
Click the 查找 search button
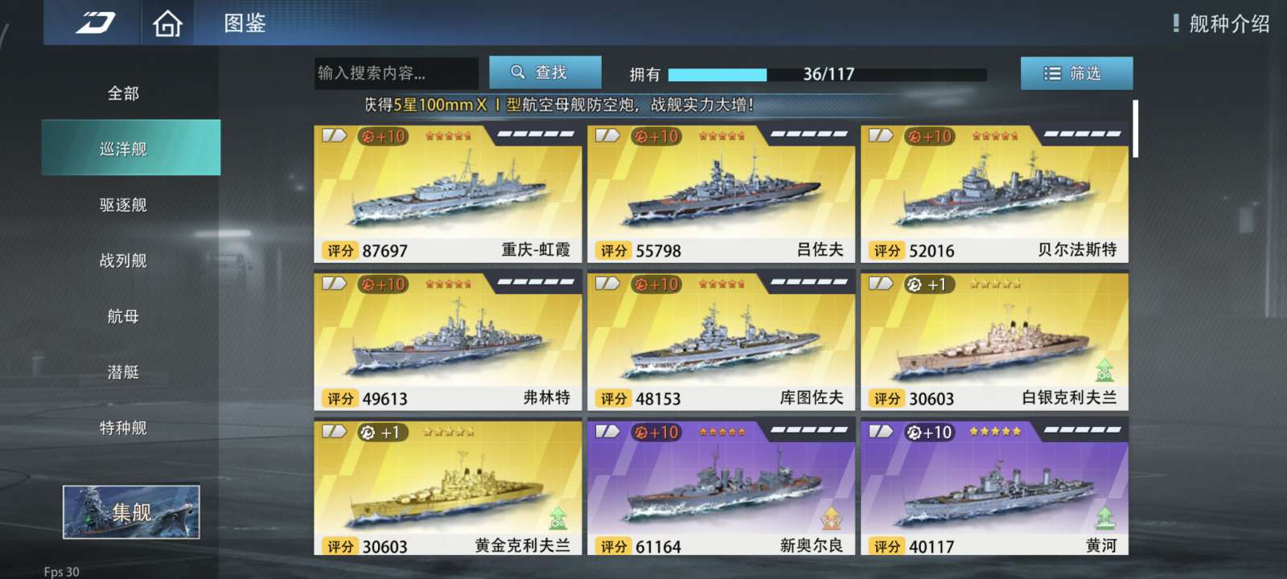point(545,72)
